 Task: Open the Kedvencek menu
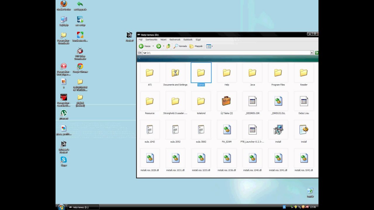click(x=175, y=39)
